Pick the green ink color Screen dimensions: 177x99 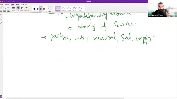(41, 9)
